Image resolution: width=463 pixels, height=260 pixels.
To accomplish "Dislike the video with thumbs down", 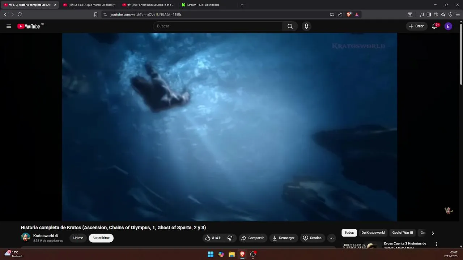I will (x=230, y=238).
